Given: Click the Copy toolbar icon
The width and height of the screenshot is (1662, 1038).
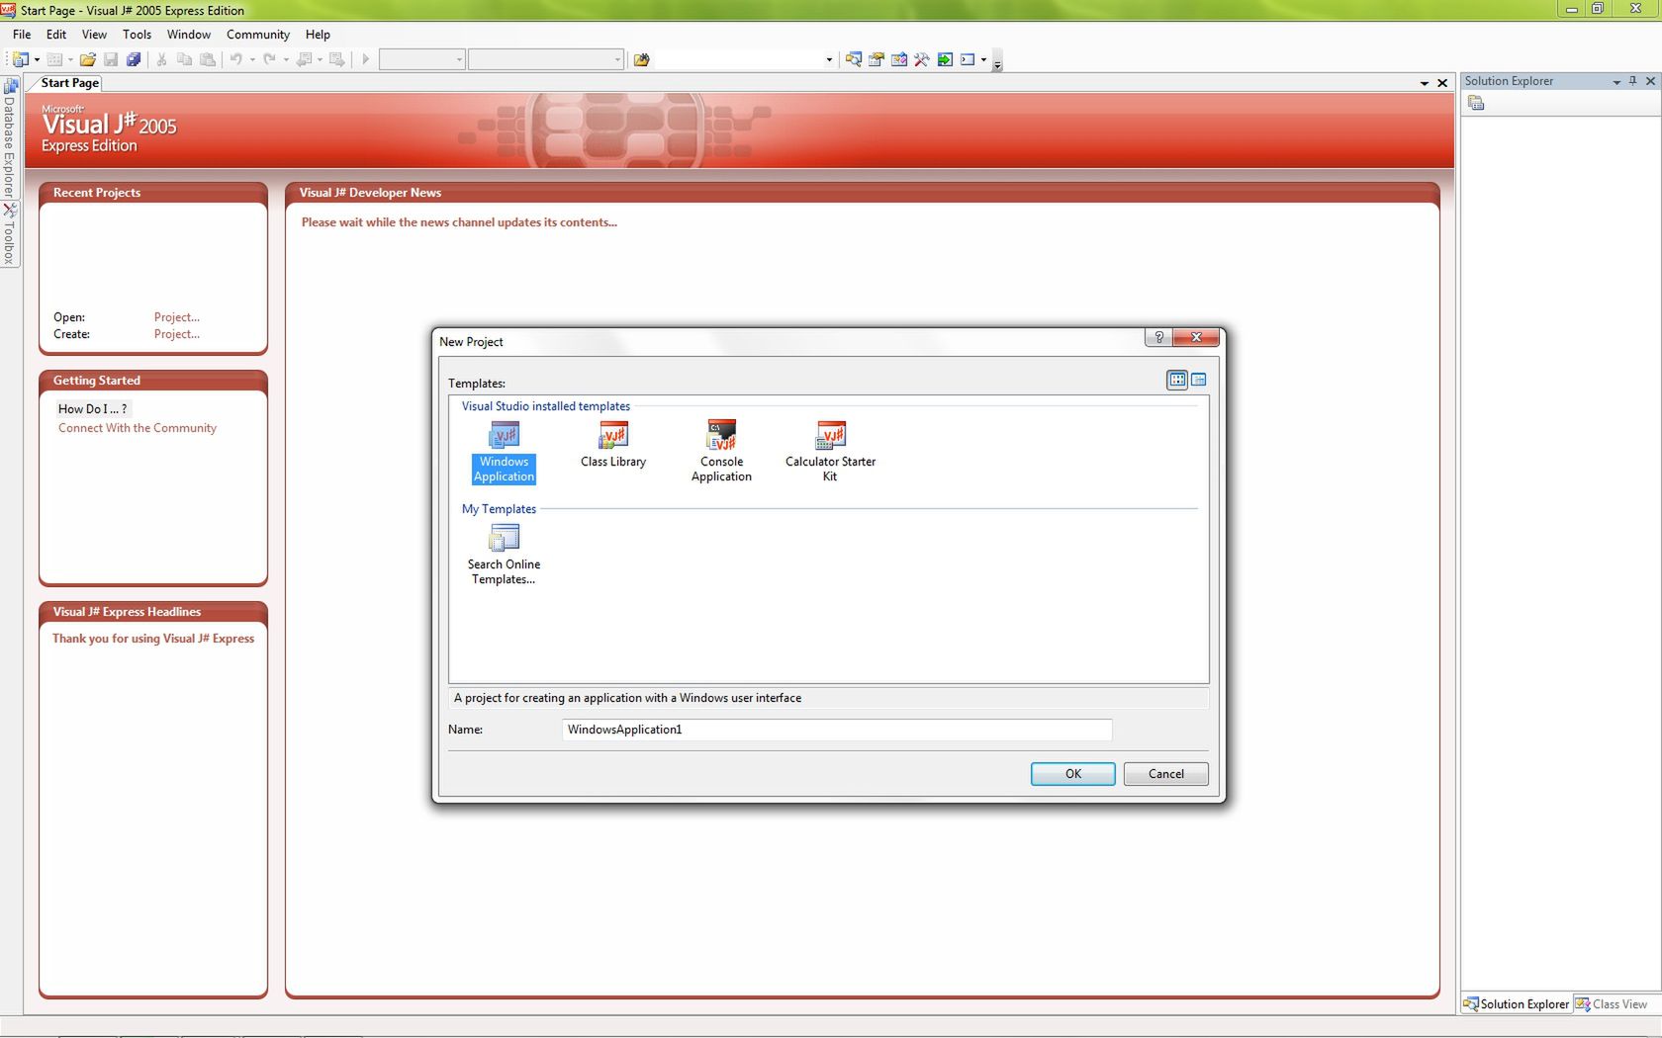Looking at the screenshot, I should 184,59.
